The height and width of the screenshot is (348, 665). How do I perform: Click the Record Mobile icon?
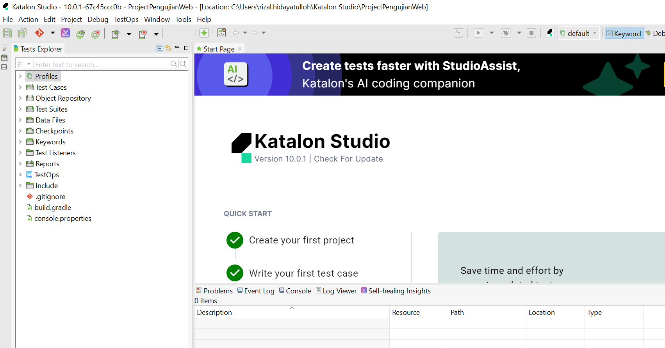click(143, 34)
